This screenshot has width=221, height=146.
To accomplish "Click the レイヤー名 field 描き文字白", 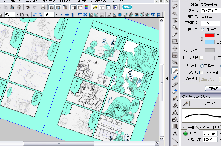I will [x=211, y=11].
